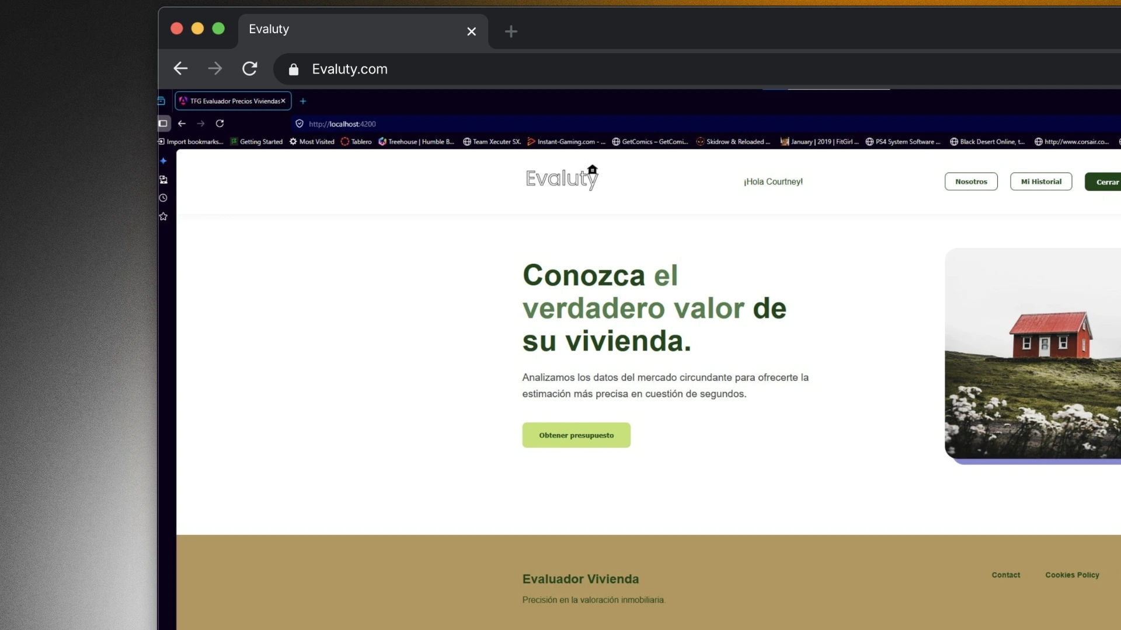Image resolution: width=1121 pixels, height=630 pixels.
Task: Click the http://localhost:4200 URL field
Action: [706, 124]
